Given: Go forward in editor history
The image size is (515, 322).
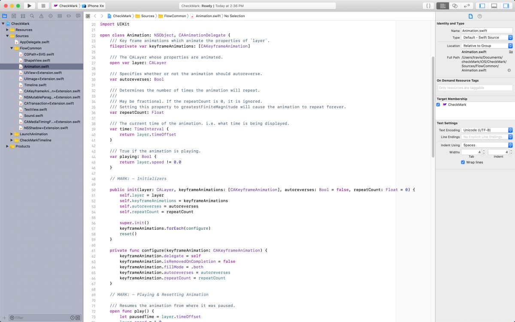Looking at the screenshot, I should 102,16.
